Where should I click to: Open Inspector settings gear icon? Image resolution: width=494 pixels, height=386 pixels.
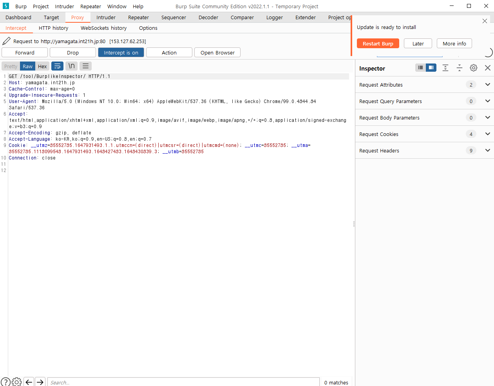pyautogui.click(x=474, y=68)
